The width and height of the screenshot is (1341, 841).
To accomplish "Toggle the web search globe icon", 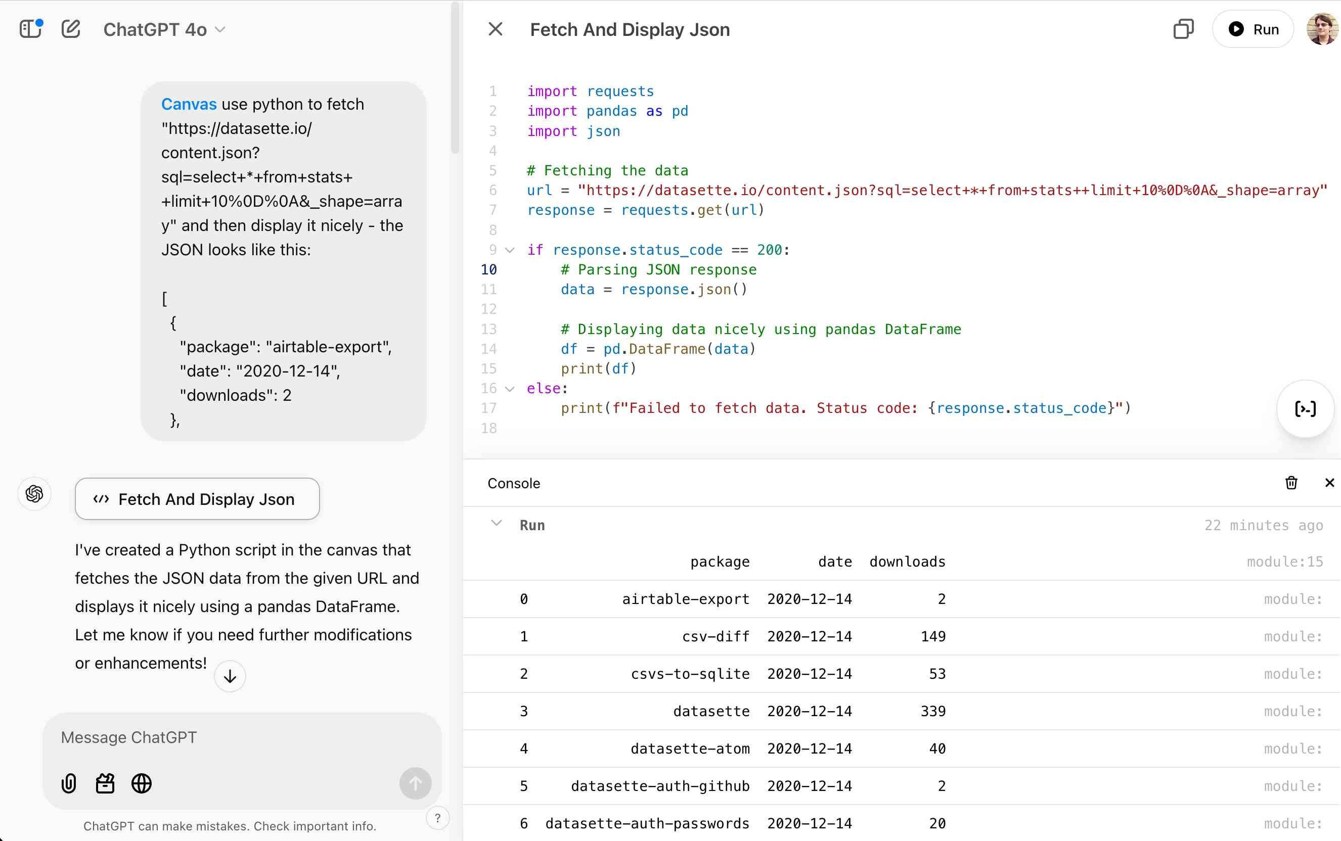I will pos(142,783).
